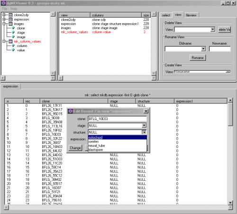Select somites from structure list
237x214 pixels.
[117, 141]
